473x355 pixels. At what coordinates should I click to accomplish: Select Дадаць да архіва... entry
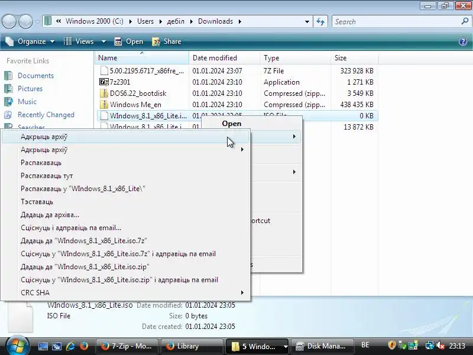[x=50, y=215]
